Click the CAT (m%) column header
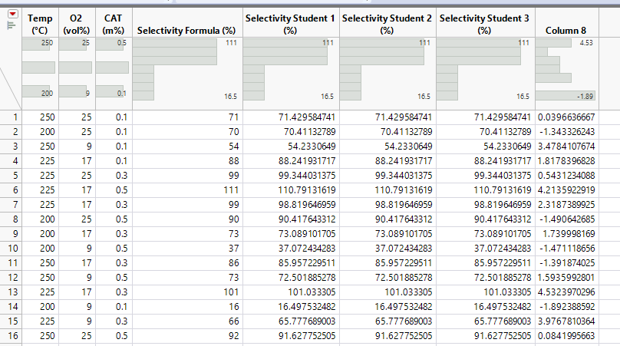620x346 pixels. pos(113,23)
